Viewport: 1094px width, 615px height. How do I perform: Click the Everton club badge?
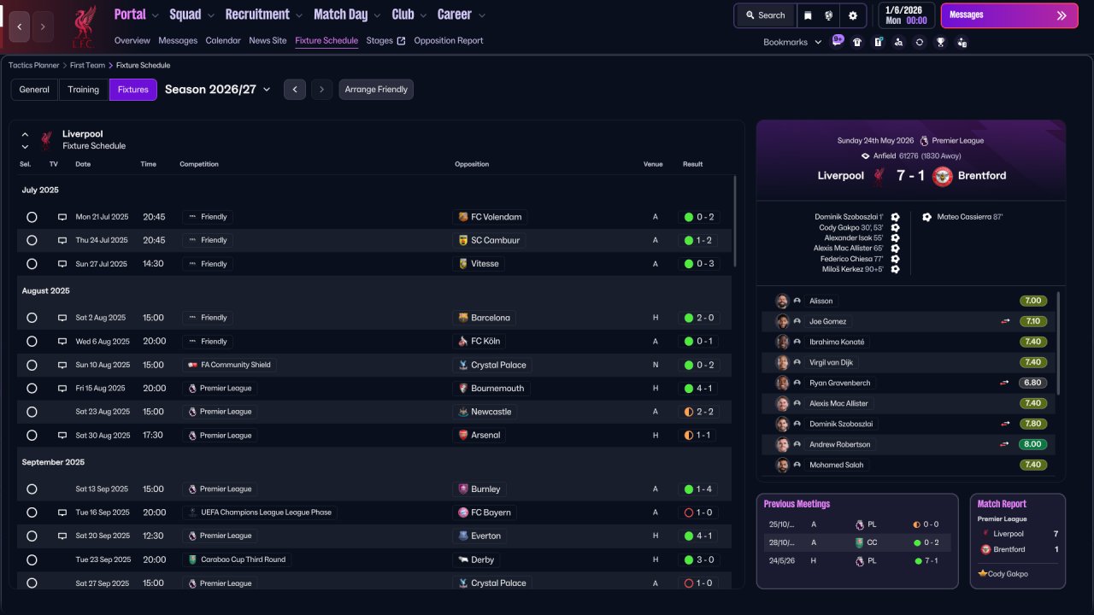pyautogui.click(x=463, y=536)
